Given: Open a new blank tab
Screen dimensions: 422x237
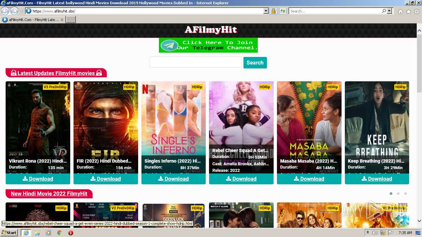Looking at the screenshot, I should click(x=71, y=20).
